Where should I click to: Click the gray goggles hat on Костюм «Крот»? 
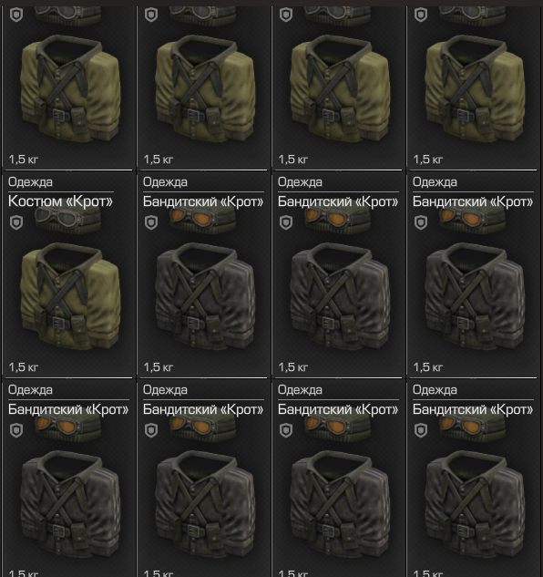pos(68,220)
